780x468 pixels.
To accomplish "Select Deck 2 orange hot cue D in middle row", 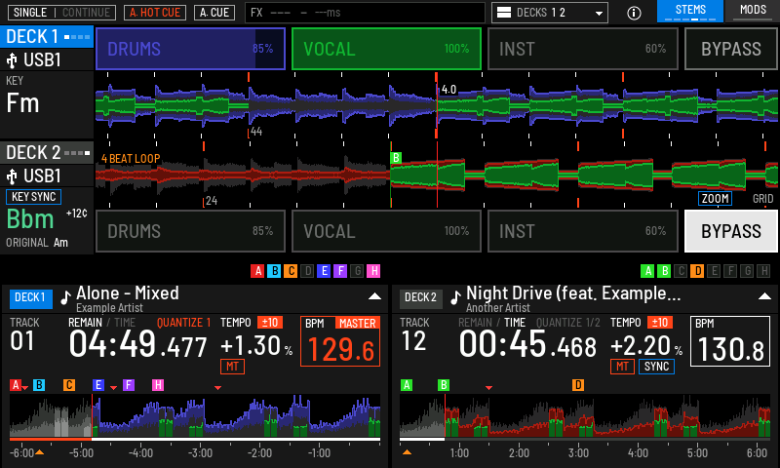I will pyautogui.click(x=697, y=271).
